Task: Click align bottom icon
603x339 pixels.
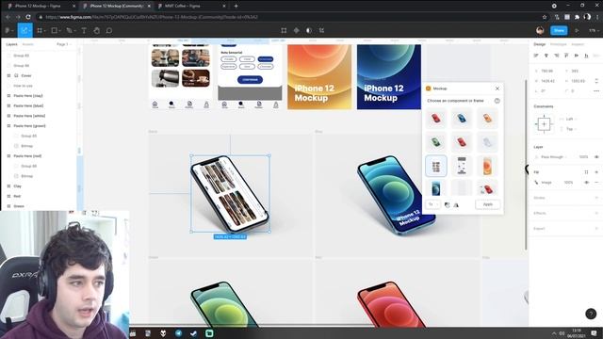Action: 586,56
